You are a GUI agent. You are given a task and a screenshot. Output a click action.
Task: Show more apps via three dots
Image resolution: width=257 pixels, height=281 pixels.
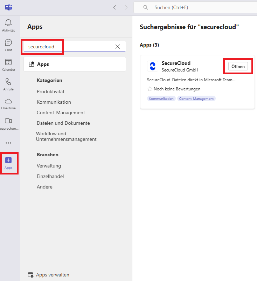(x=8, y=143)
